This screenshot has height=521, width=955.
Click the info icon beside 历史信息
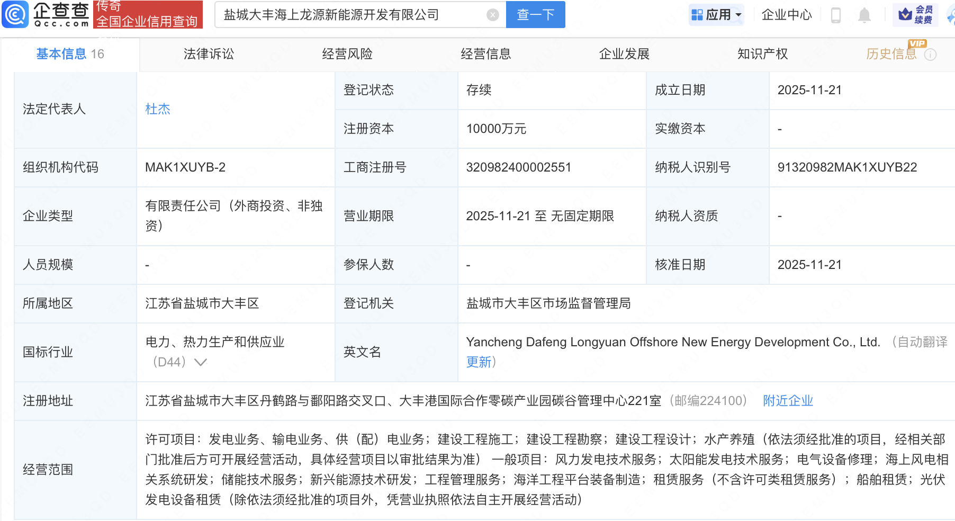930,55
